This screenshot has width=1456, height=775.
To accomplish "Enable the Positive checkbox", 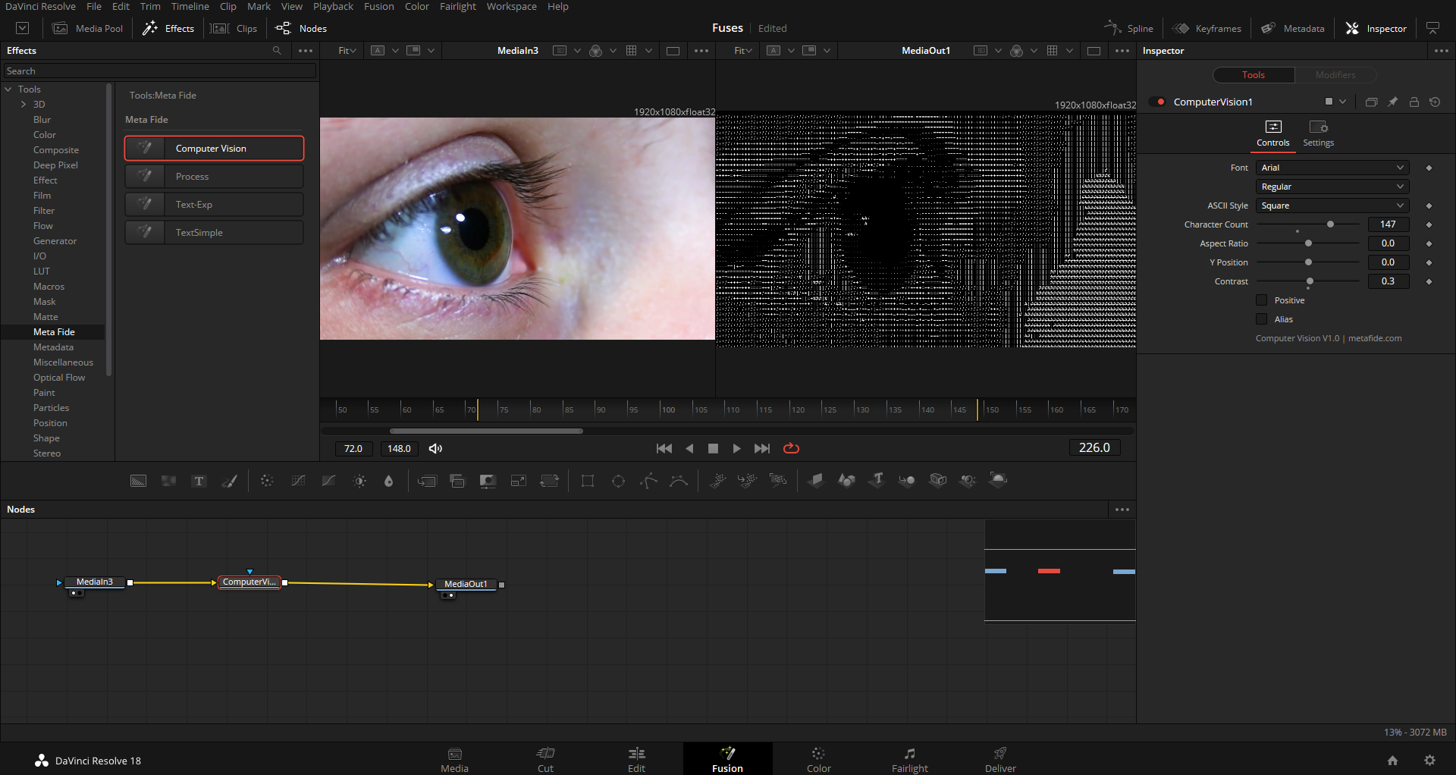I will click(1262, 300).
